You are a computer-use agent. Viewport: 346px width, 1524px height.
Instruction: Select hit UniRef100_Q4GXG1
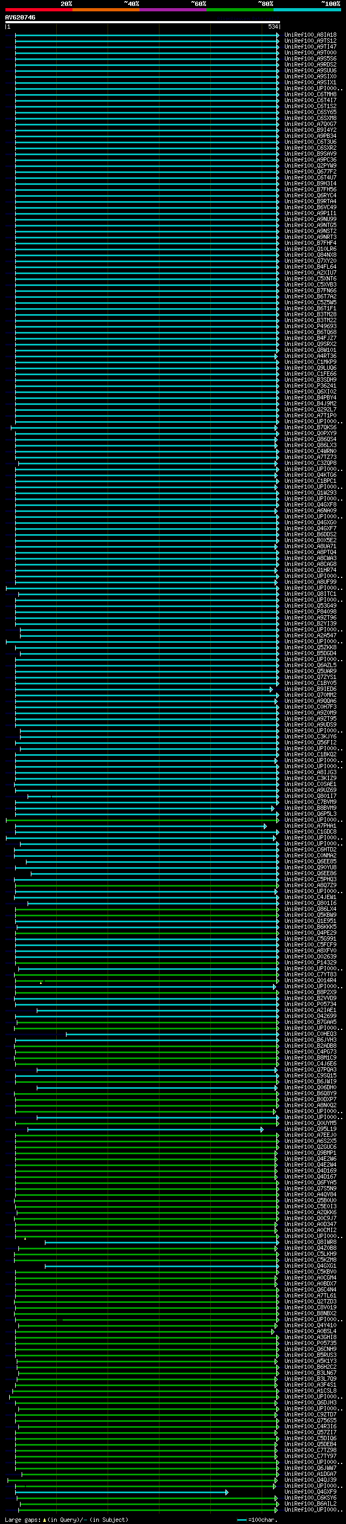pyautogui.click(x=310, y=1267)
